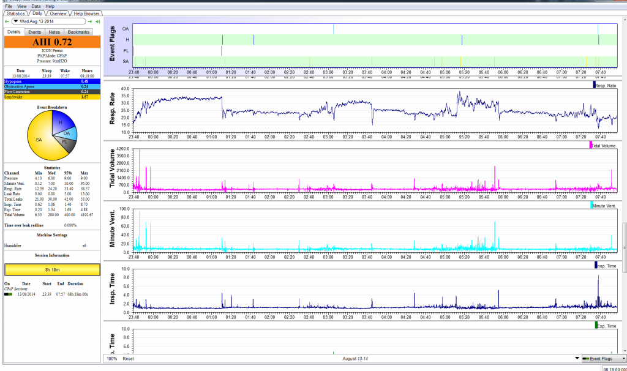Viewport: 627px width, 371px height.
Task: Select the Bookmarks sub-tab
Action: point(78,32)
